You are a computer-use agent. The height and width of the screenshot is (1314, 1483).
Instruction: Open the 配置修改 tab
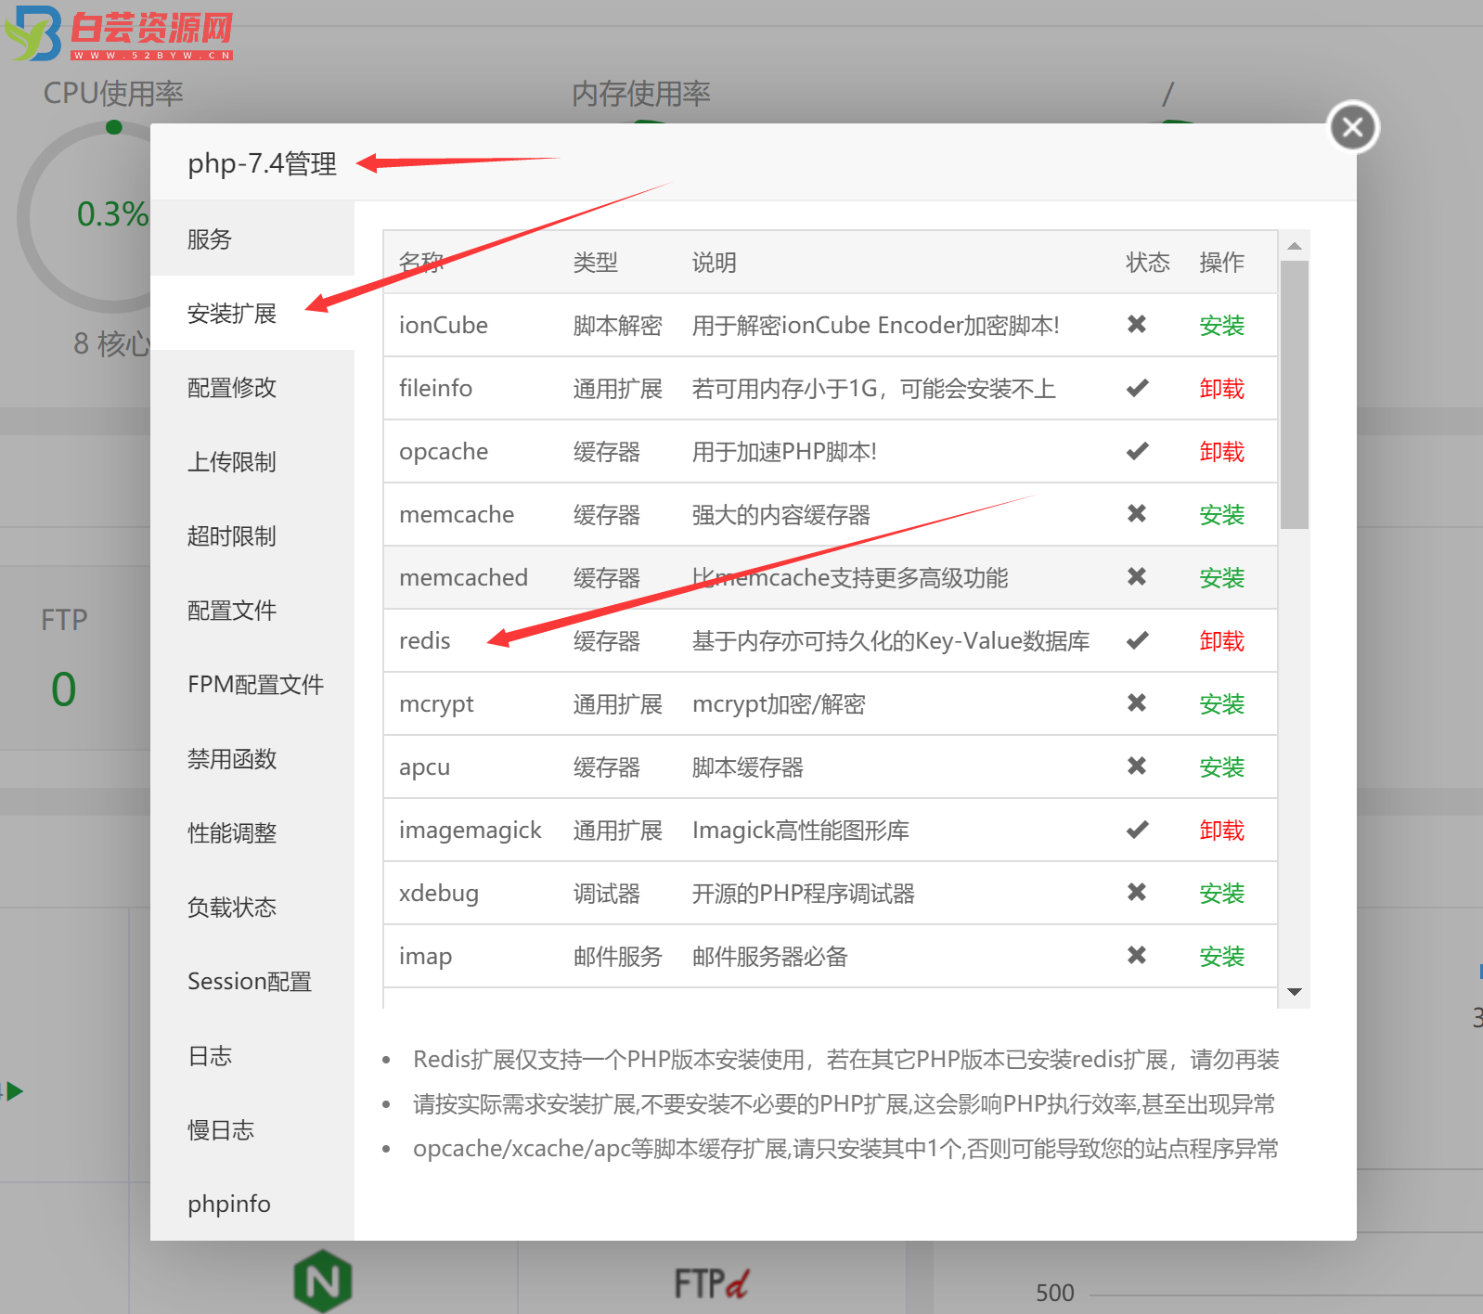tap(252, 388)
